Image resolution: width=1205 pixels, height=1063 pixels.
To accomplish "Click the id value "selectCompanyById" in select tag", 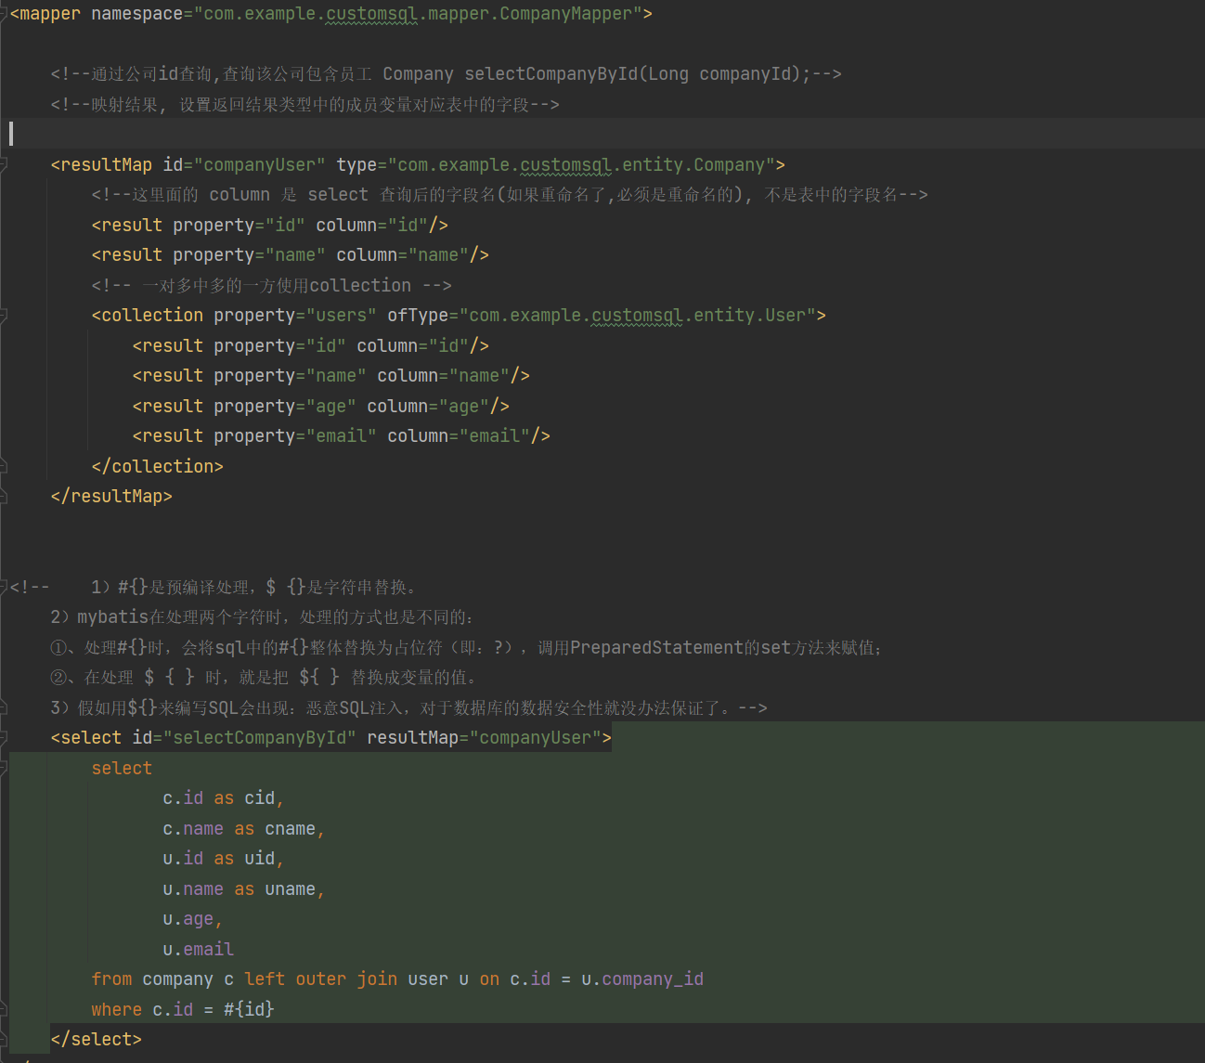I will pyautogui.click(x=259, y=738).
